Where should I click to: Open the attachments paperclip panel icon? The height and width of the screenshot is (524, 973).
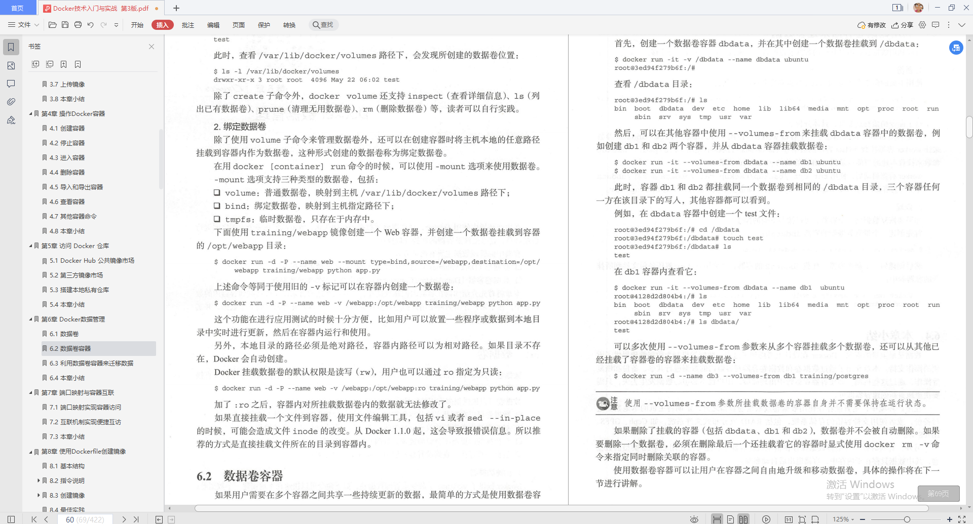11,102
